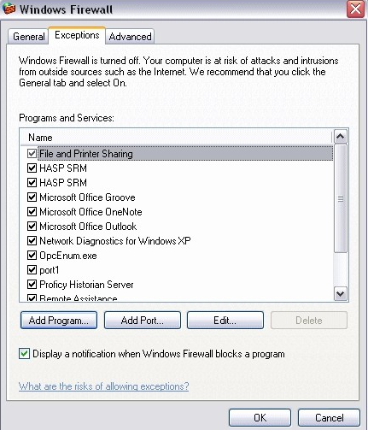
Task: Toggle Microsoft Office OneNote checkbox
Action: tap(32, 212)
